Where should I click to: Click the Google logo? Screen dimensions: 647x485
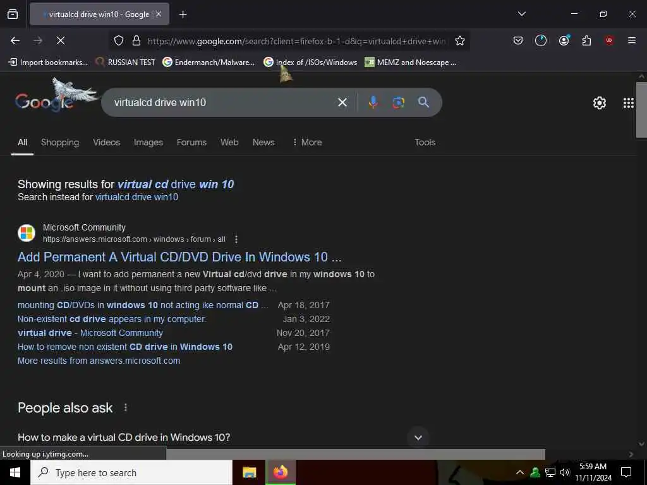tap(44, 102)
